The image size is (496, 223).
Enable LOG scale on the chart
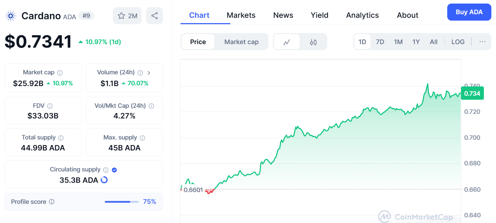pos(458,42)
